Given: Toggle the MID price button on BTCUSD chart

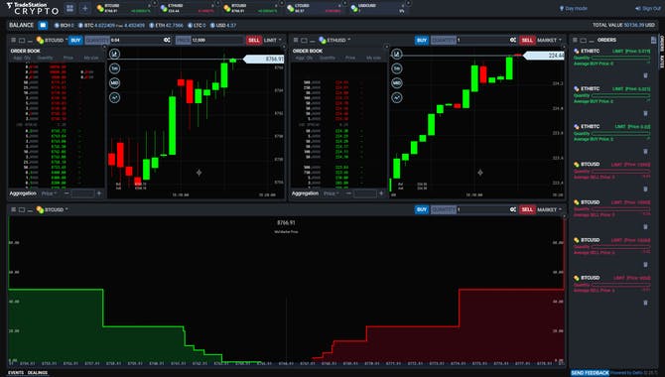Looking at the screenshot, I should pyautogui.click(x=114, y=83).
